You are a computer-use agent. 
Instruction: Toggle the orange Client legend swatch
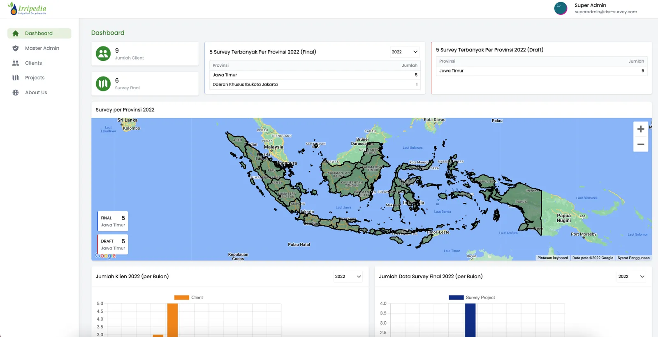181,297
